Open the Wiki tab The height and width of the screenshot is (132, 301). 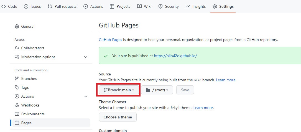pos(144,6)
